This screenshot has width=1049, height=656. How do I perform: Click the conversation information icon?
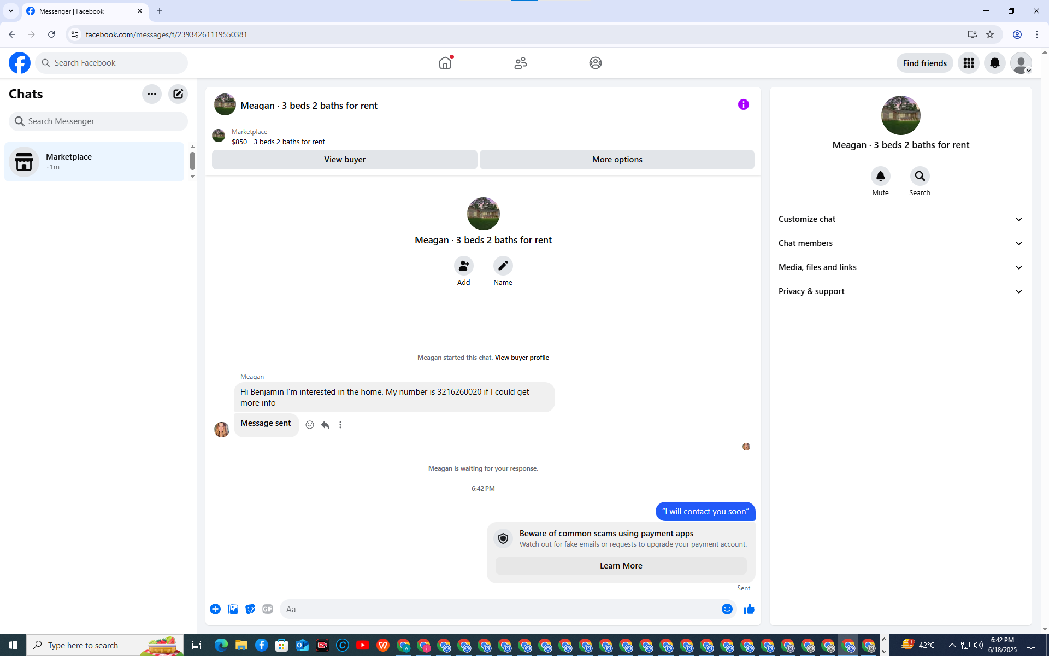tap(744, 104)
